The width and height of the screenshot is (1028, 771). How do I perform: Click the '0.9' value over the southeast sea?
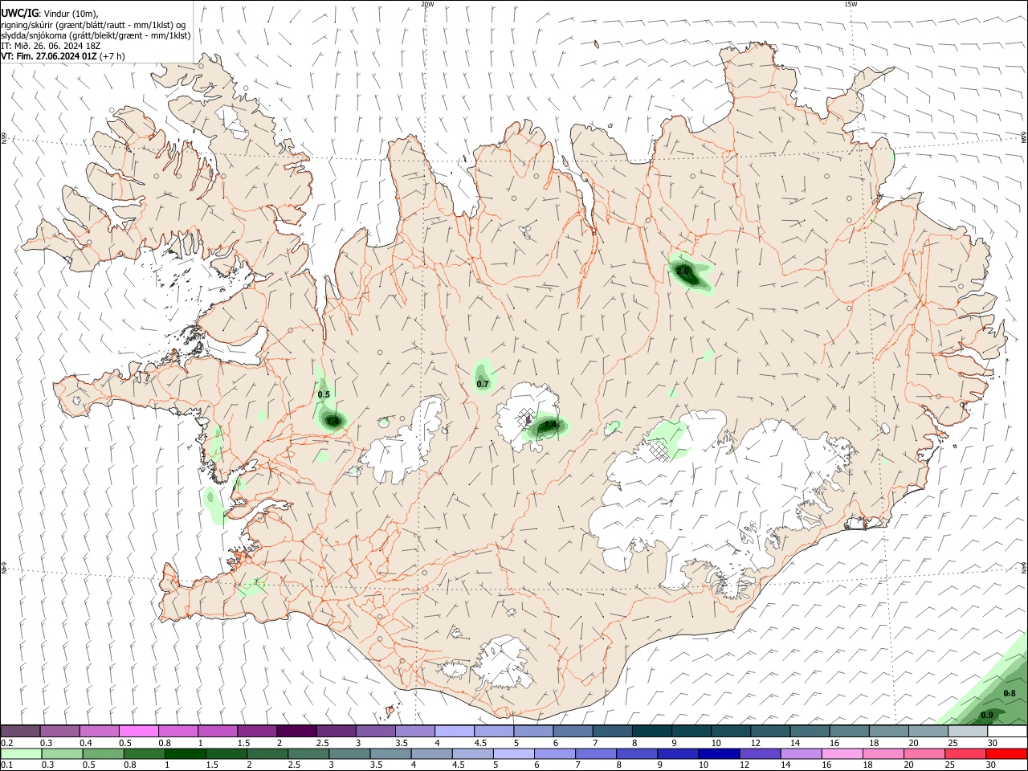tap(987, 716)
